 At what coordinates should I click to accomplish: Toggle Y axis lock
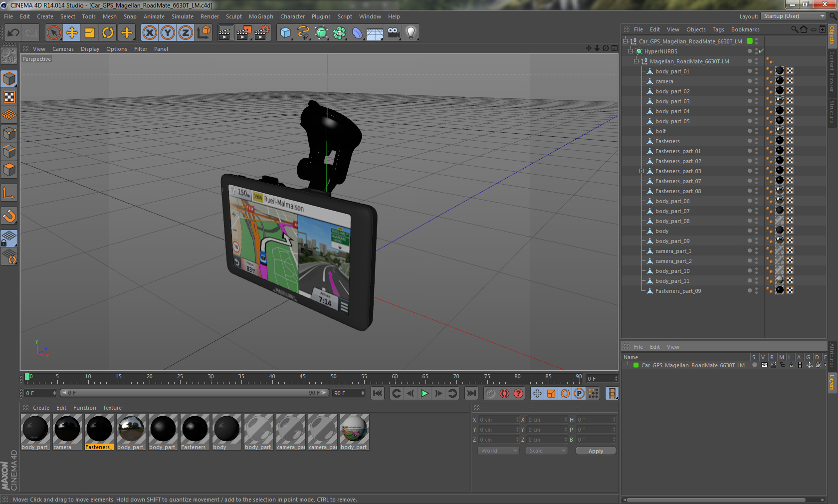point(168,33)
